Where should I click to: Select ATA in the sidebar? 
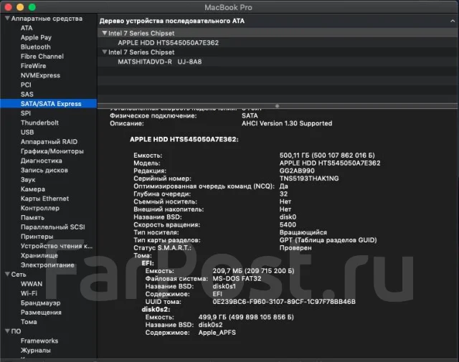27,28
